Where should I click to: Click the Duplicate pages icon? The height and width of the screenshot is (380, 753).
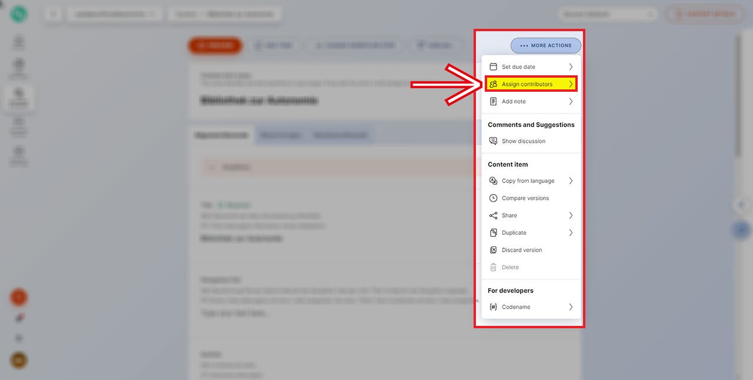pyautogui.click(x=493, y=233)
